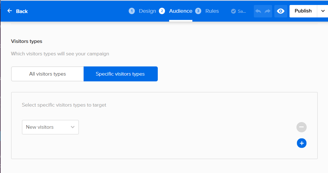Click the step 3 number badge
328x173 pixels.
[x=198, y=11]
